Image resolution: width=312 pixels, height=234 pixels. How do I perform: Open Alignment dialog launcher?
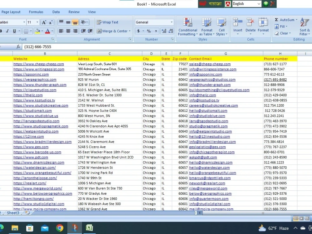click(x=130, y=39)
